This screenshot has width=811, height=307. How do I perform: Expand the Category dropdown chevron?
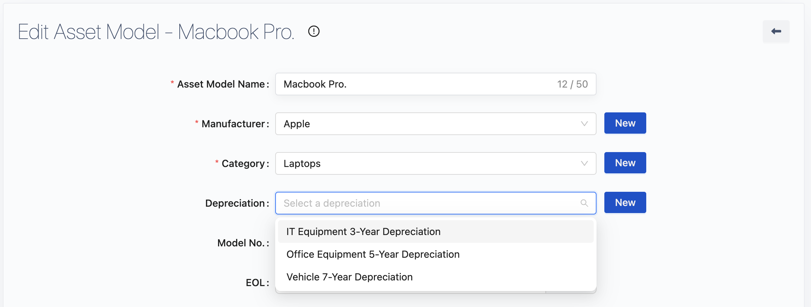(x=584, y=163)
